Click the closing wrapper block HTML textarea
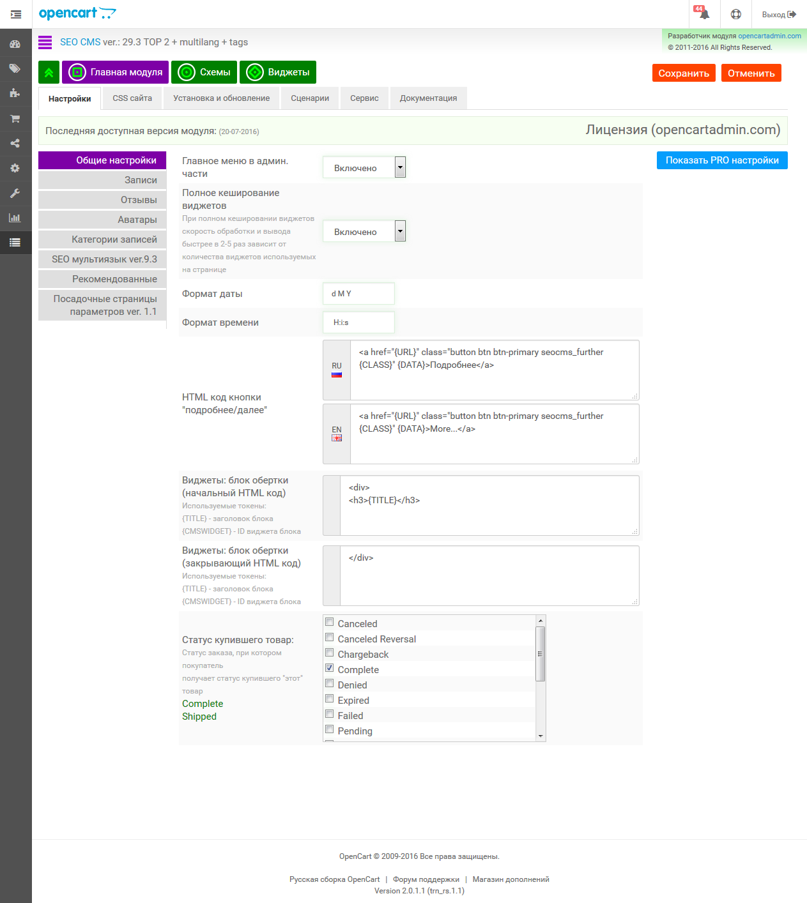 [x=489, y=576]
